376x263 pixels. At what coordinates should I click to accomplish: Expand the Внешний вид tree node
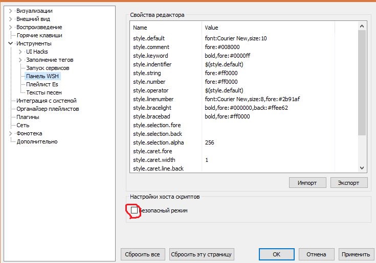(x=10, y=19)
